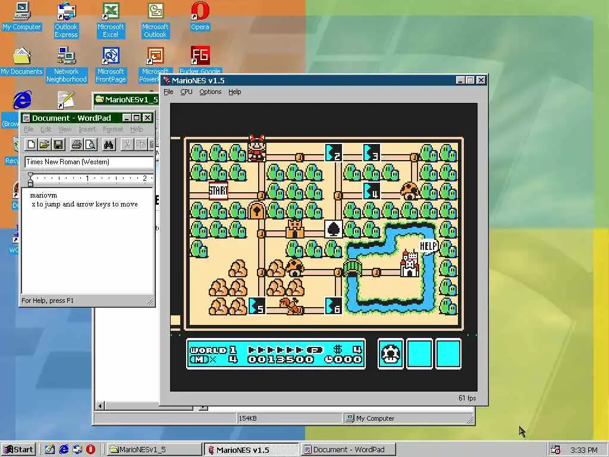Open the File menu in WordPad

29,129
